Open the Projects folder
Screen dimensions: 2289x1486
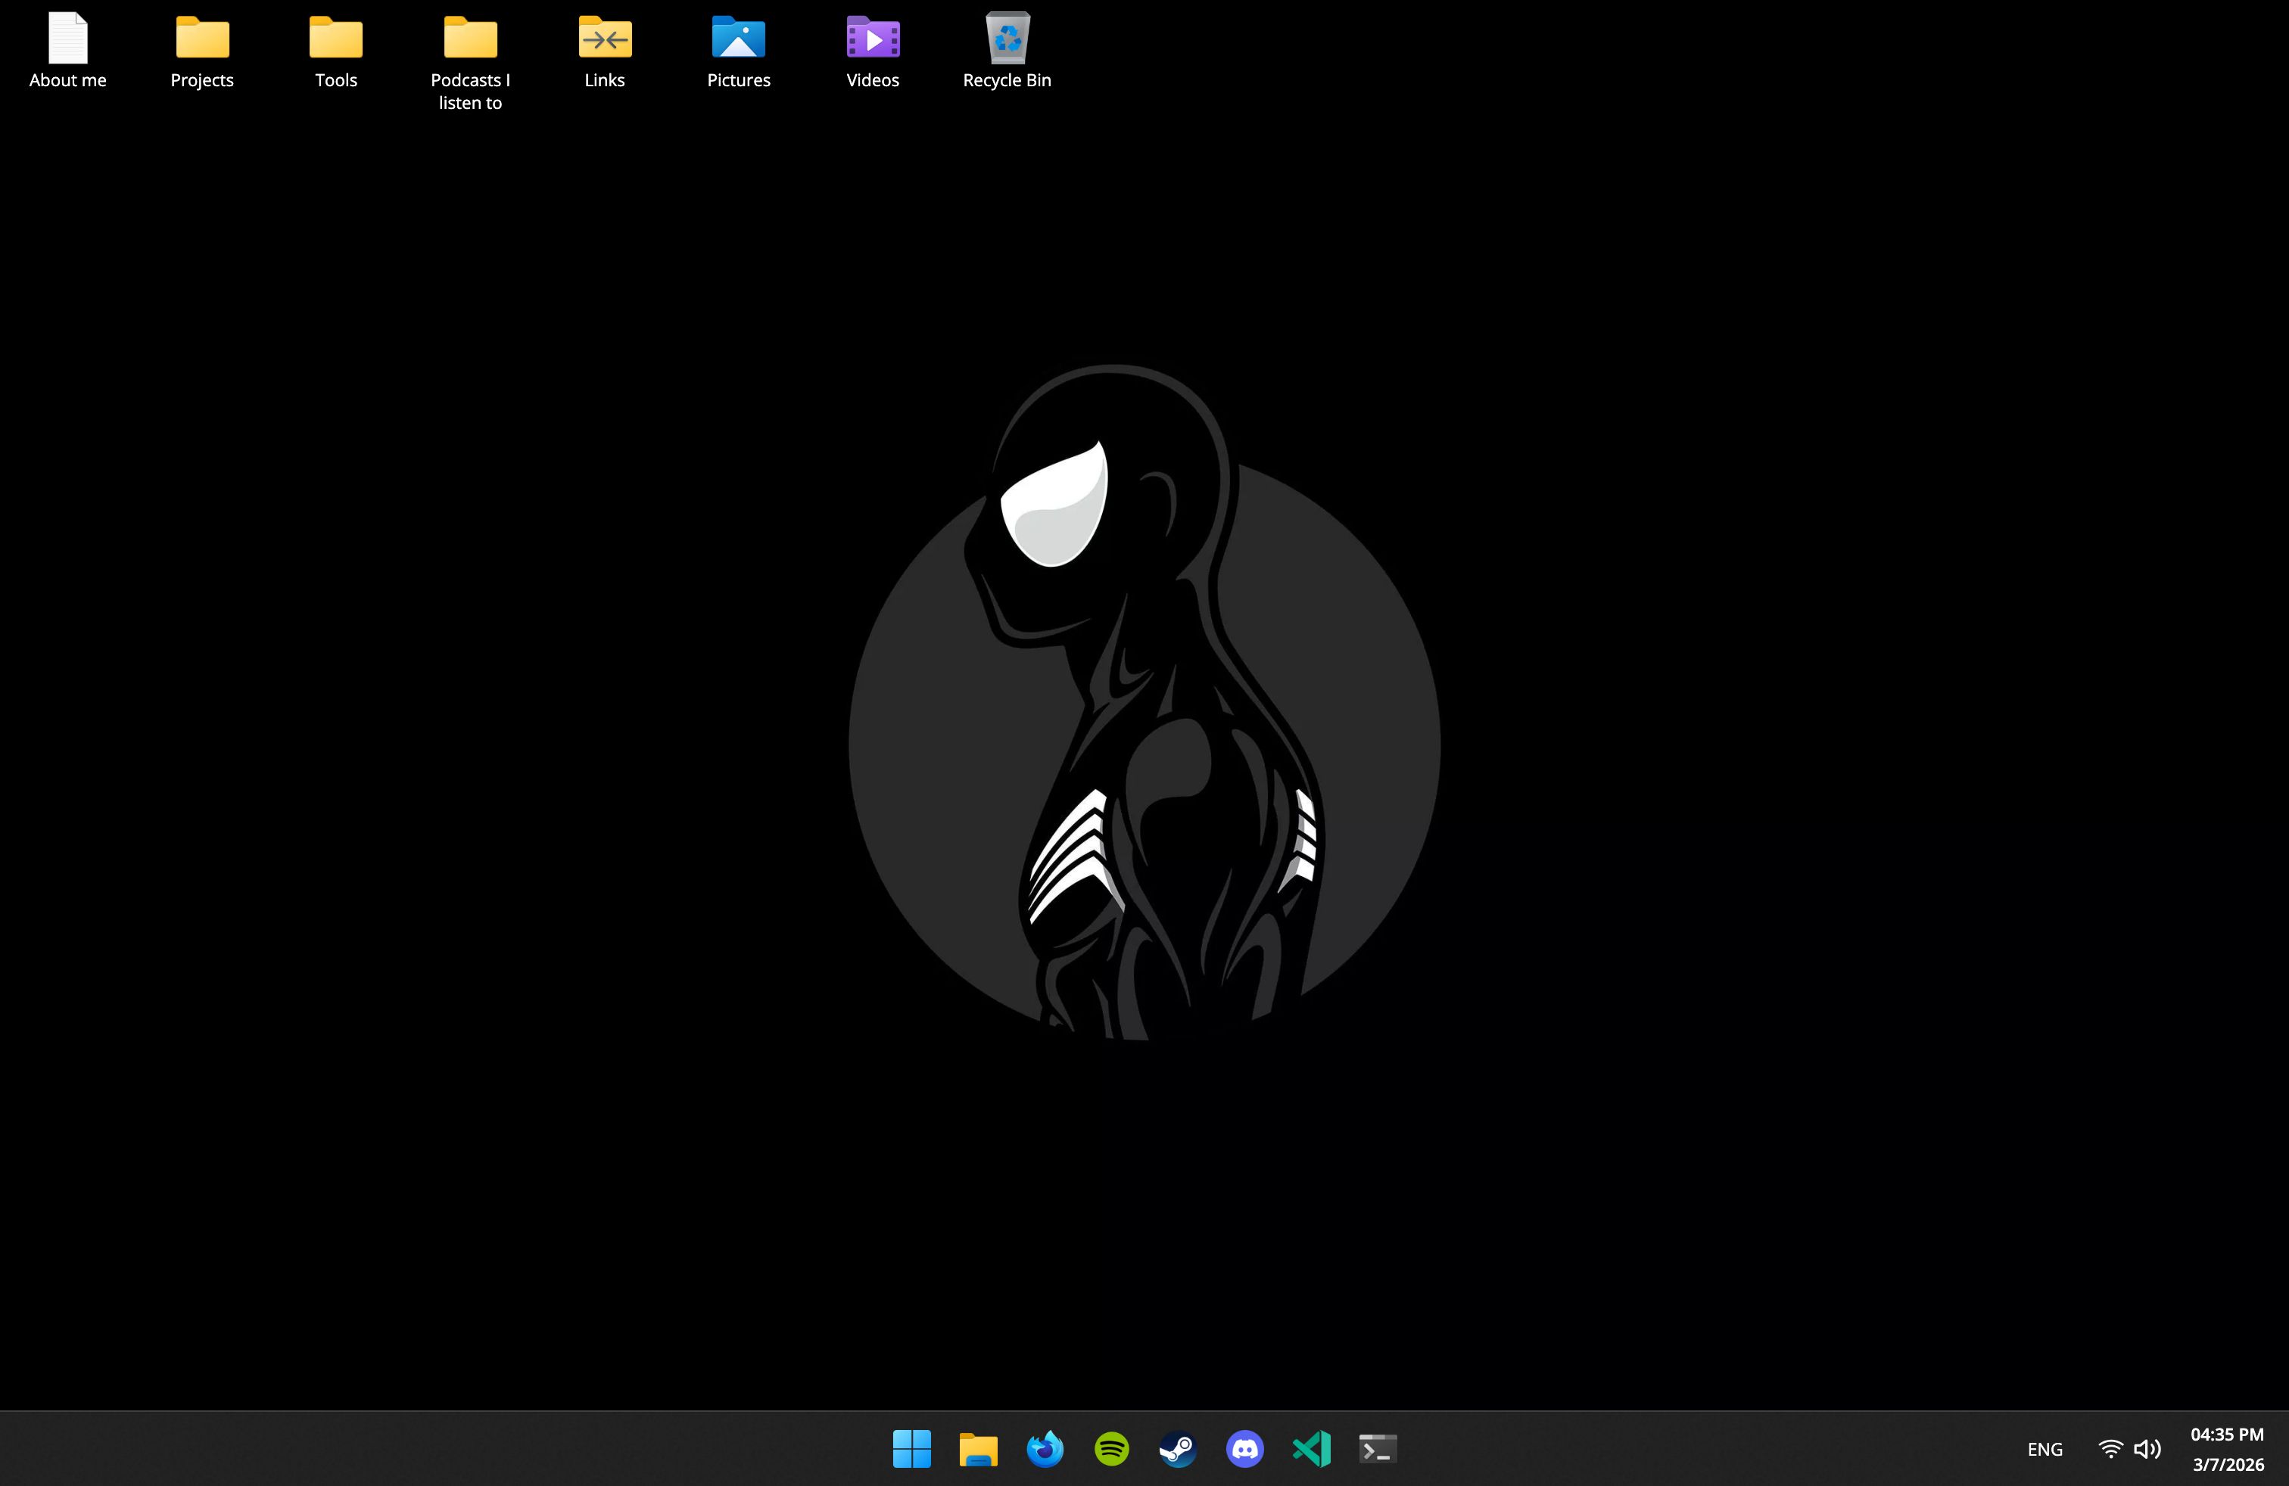pos(201,40)
